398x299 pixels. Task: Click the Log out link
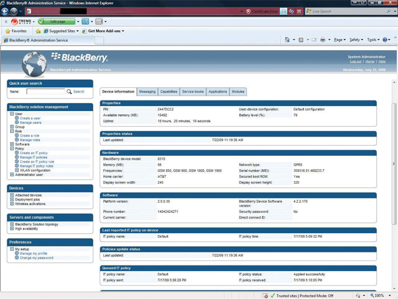(x=355, y=61)
